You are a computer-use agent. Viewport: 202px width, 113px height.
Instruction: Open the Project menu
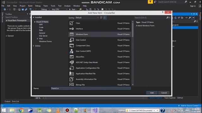click(x=22, y=6)
